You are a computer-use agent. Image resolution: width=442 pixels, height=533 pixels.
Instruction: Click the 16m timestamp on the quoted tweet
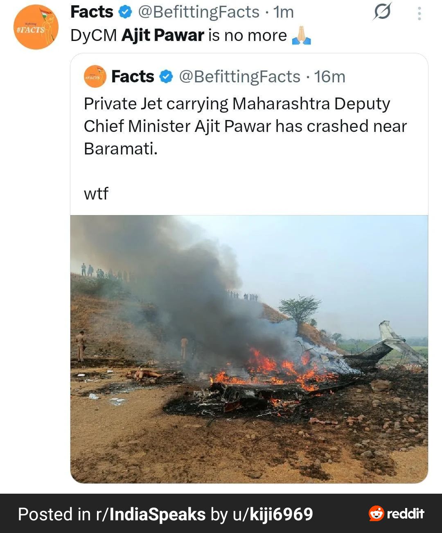pyautogui.click(x=330, y=77)
